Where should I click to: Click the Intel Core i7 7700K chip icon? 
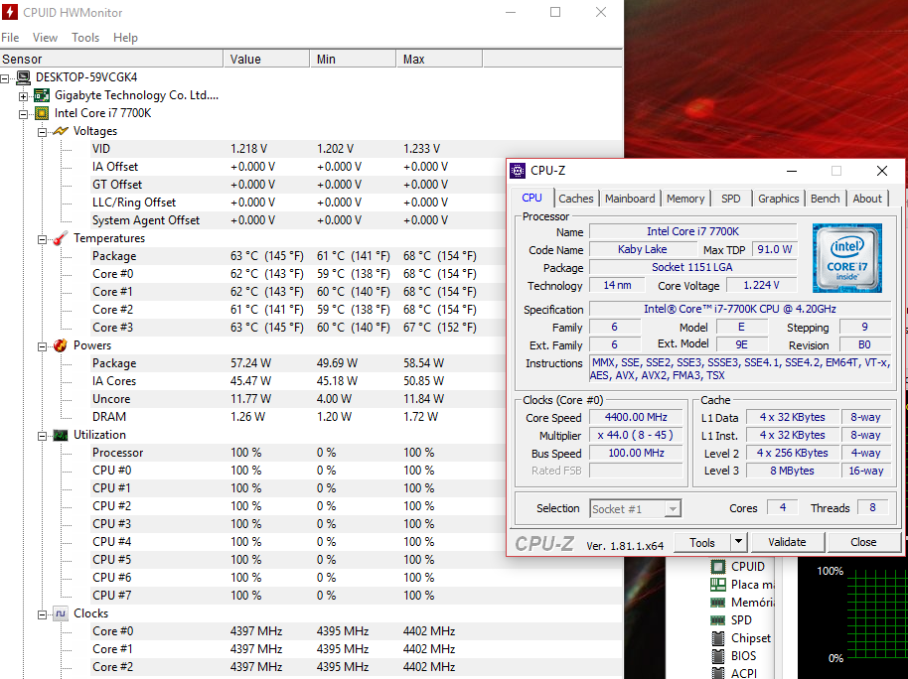[42, 113]
